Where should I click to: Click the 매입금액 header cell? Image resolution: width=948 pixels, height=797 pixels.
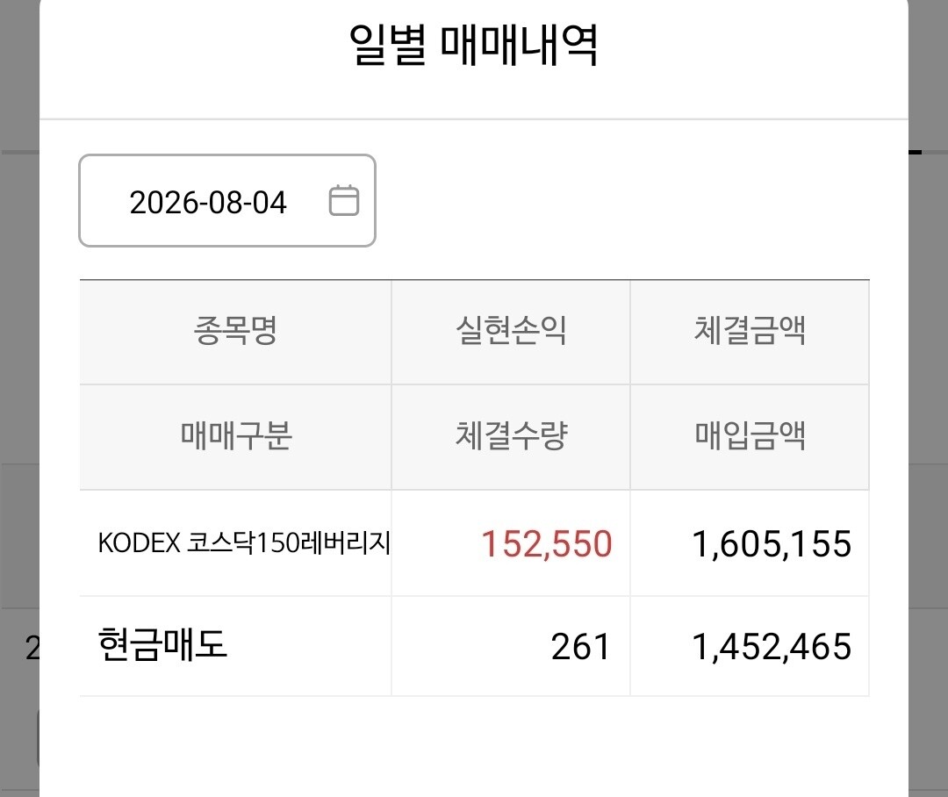pyautogui.click(x=750, y=436)
